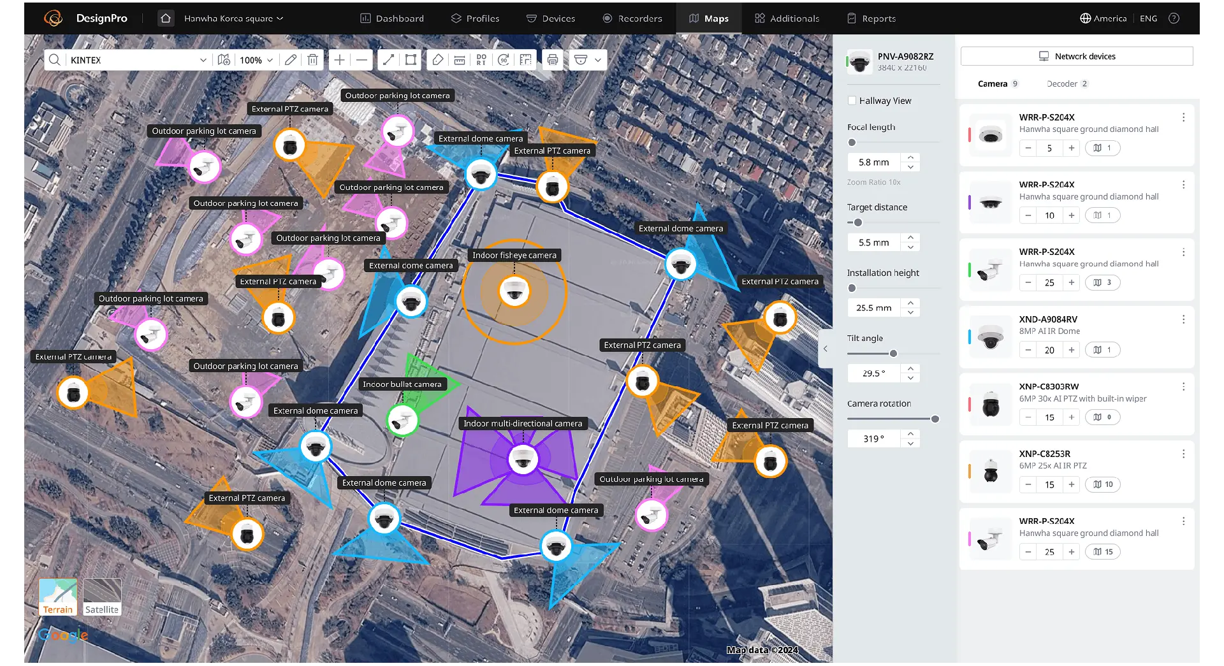Click the America region link

(1104, 18)
